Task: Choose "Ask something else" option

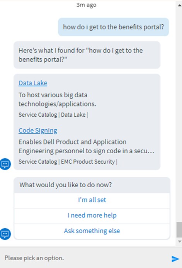Action: coord(92,231)
